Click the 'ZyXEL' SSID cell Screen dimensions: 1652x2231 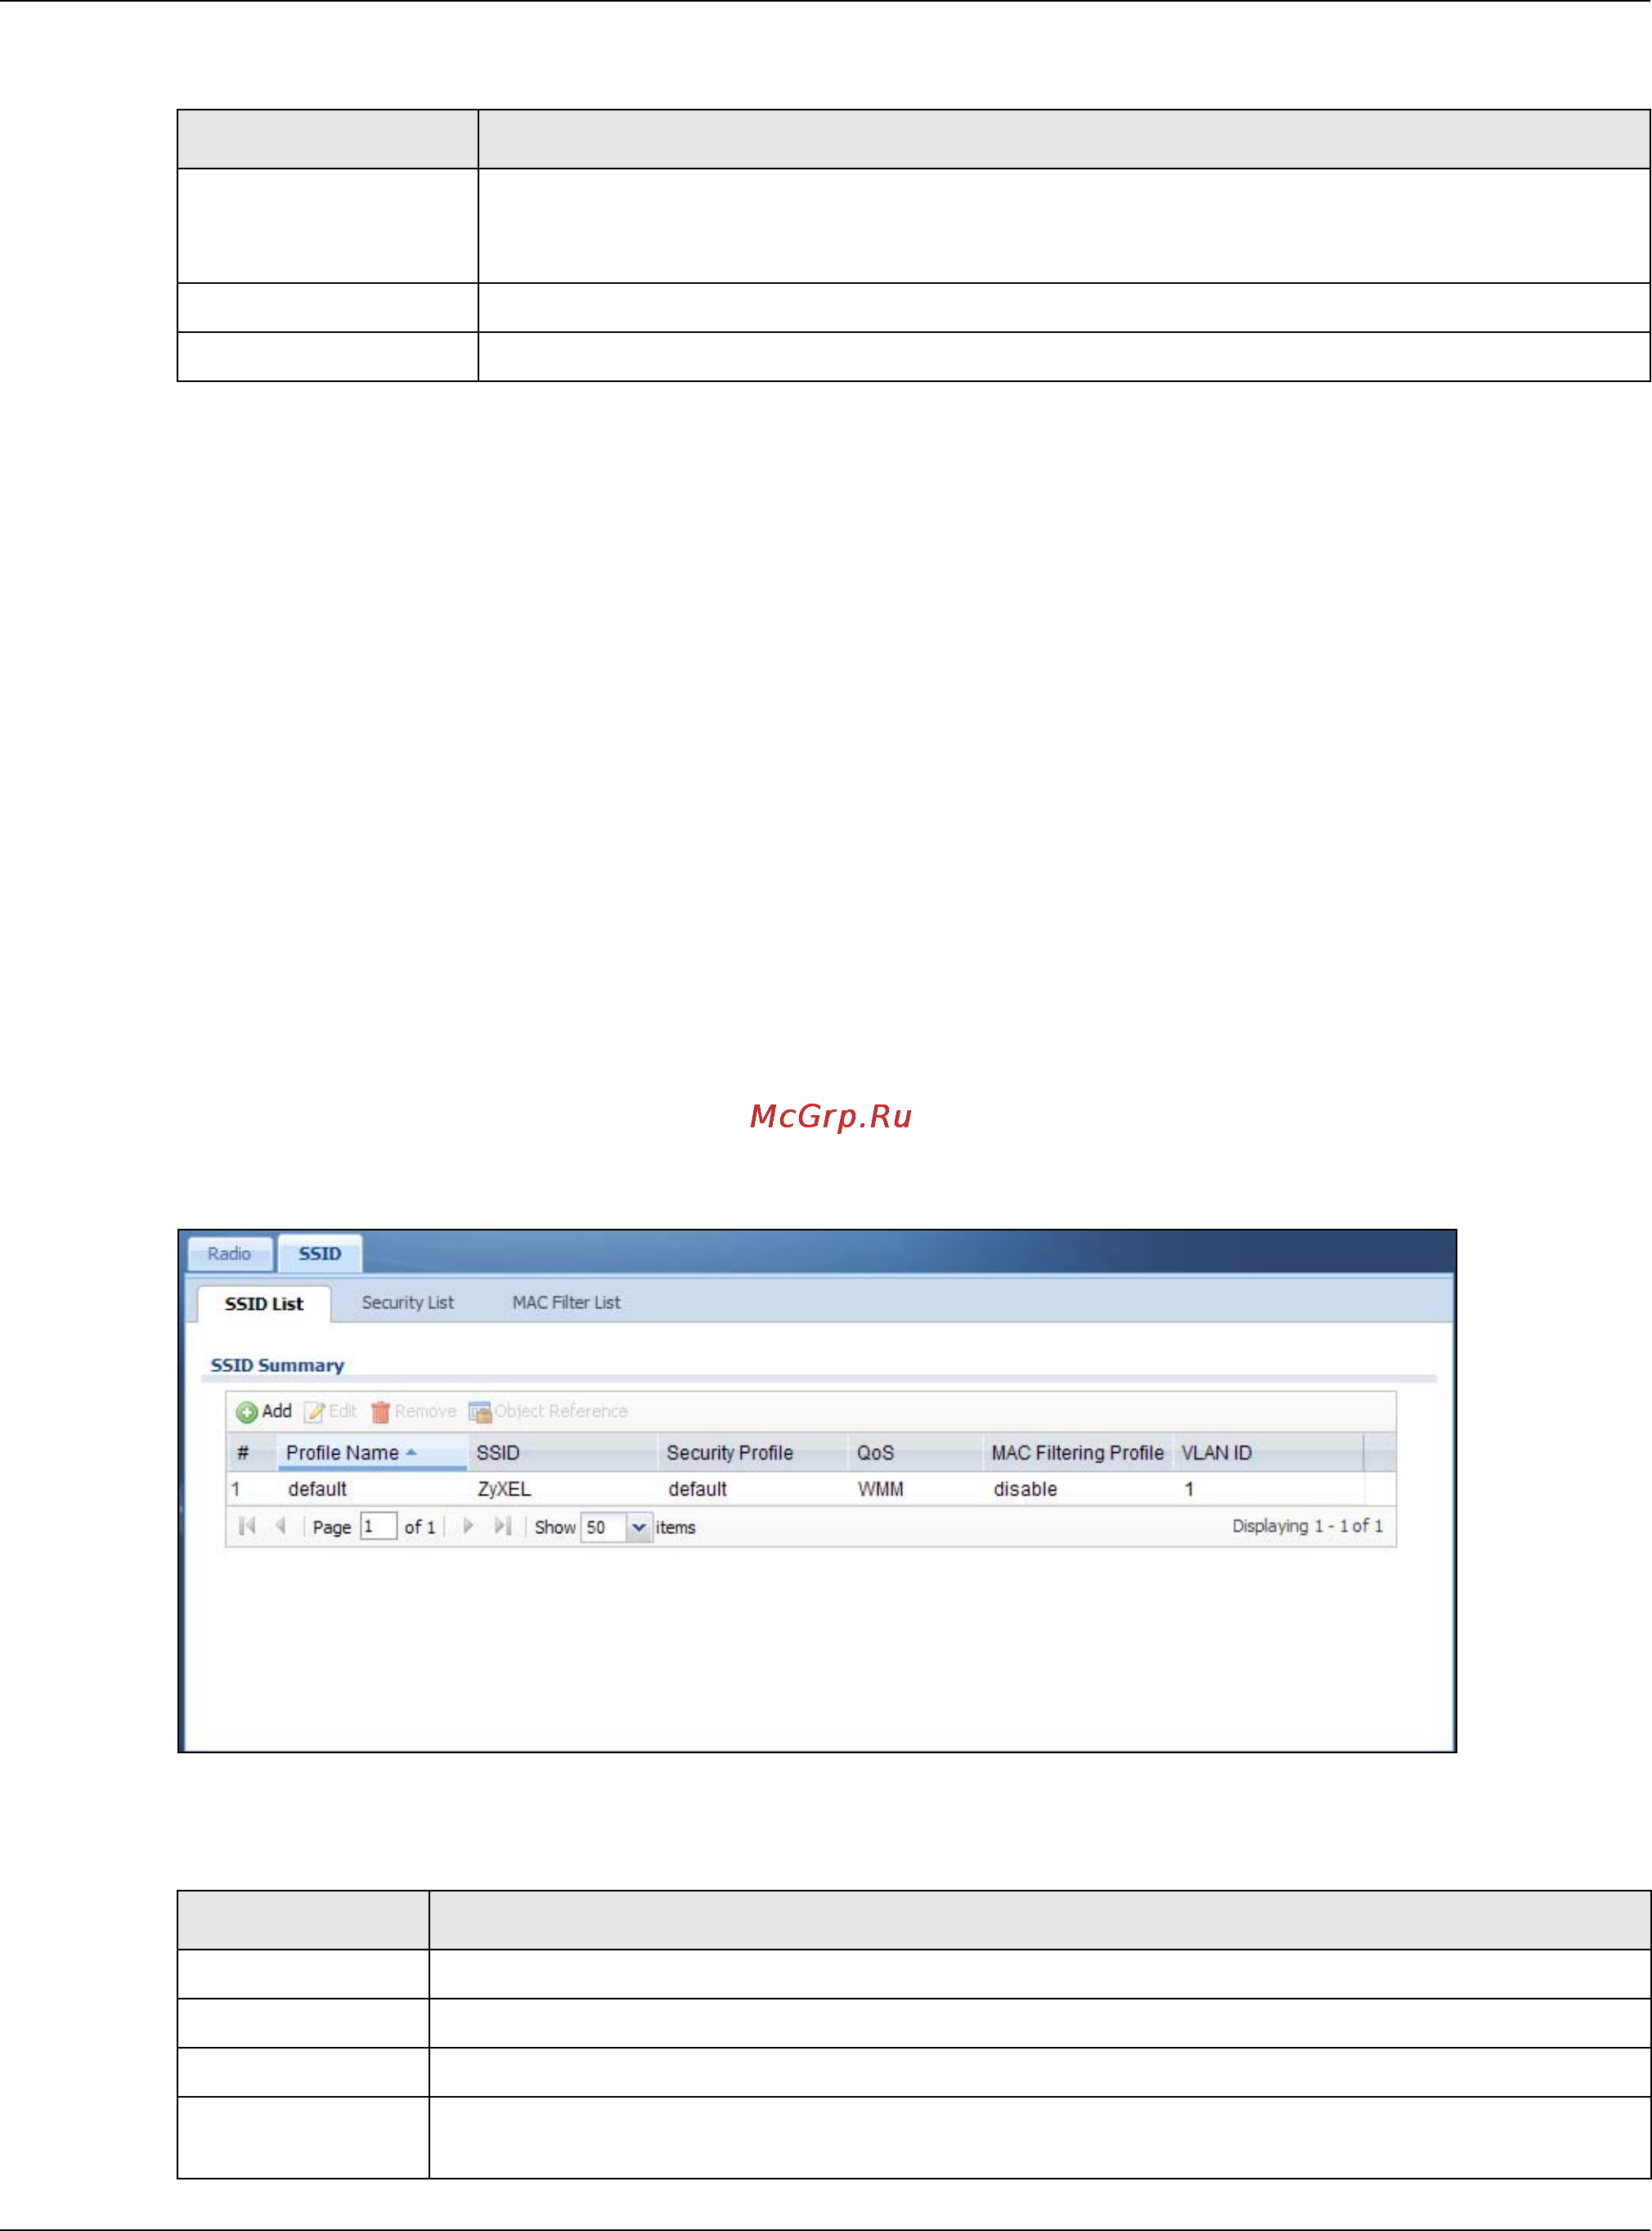504,1489
